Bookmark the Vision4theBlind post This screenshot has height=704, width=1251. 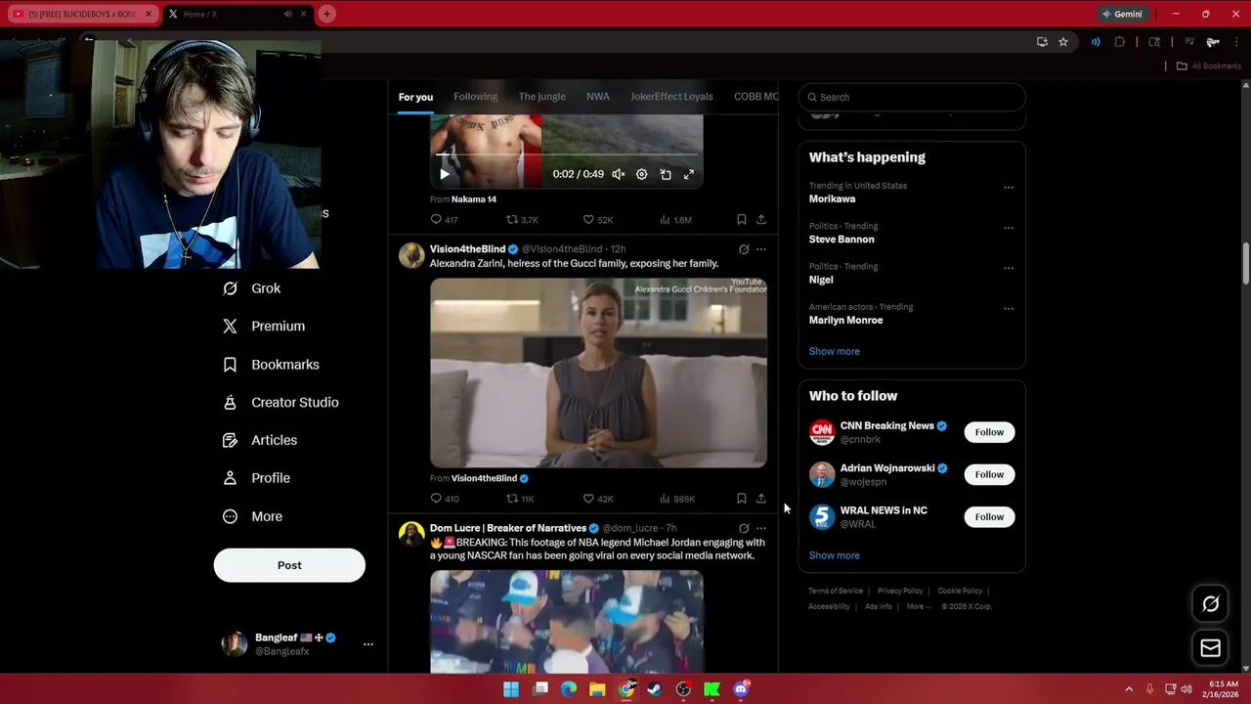tap(742, 499)
